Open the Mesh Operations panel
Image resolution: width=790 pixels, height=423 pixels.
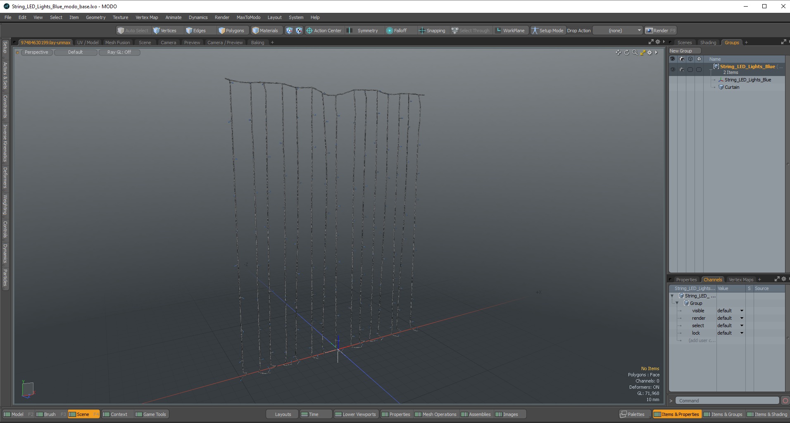435,414
